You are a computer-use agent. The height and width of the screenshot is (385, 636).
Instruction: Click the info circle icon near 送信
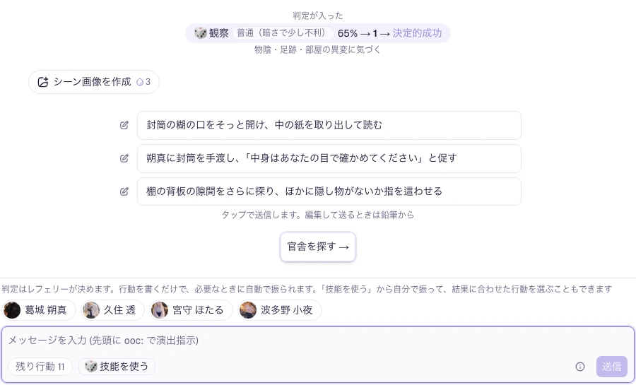point(580,367)
